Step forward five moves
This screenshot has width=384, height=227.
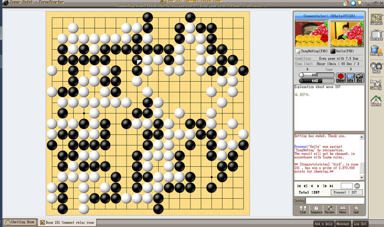click(x=325, y=186)
